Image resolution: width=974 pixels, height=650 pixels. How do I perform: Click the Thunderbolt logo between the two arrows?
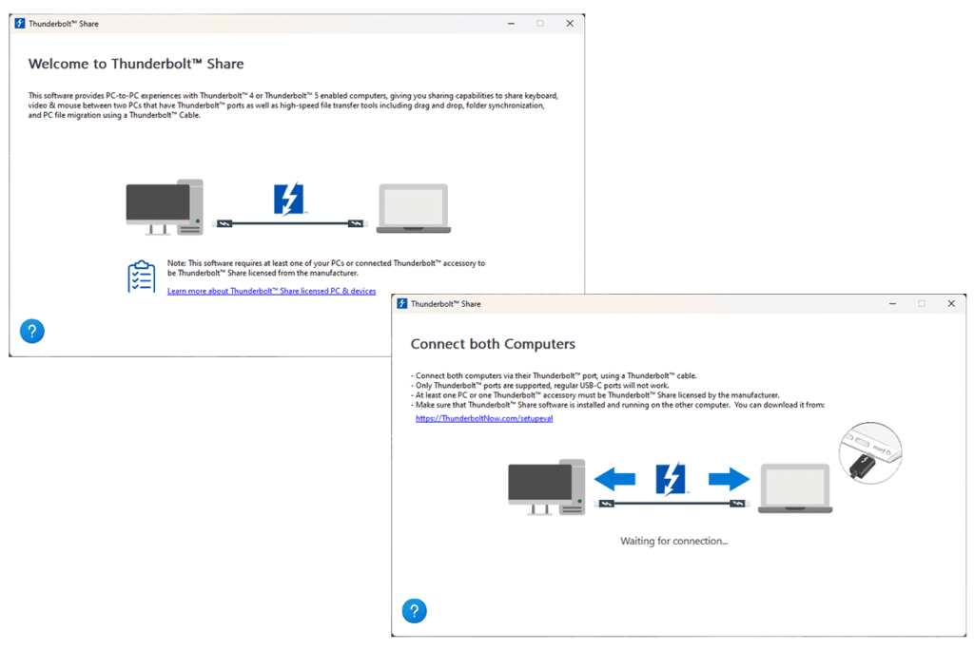pos(672,478)
